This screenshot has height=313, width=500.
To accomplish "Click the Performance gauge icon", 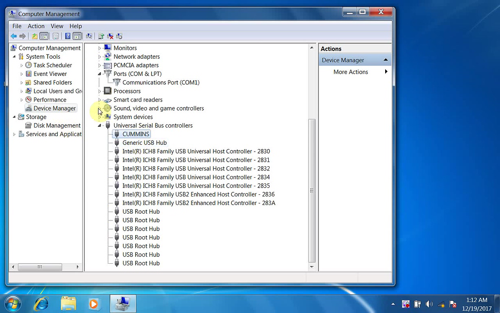I will (x=29, y=99).
